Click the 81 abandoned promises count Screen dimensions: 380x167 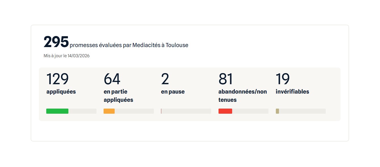tap(226, 79)
